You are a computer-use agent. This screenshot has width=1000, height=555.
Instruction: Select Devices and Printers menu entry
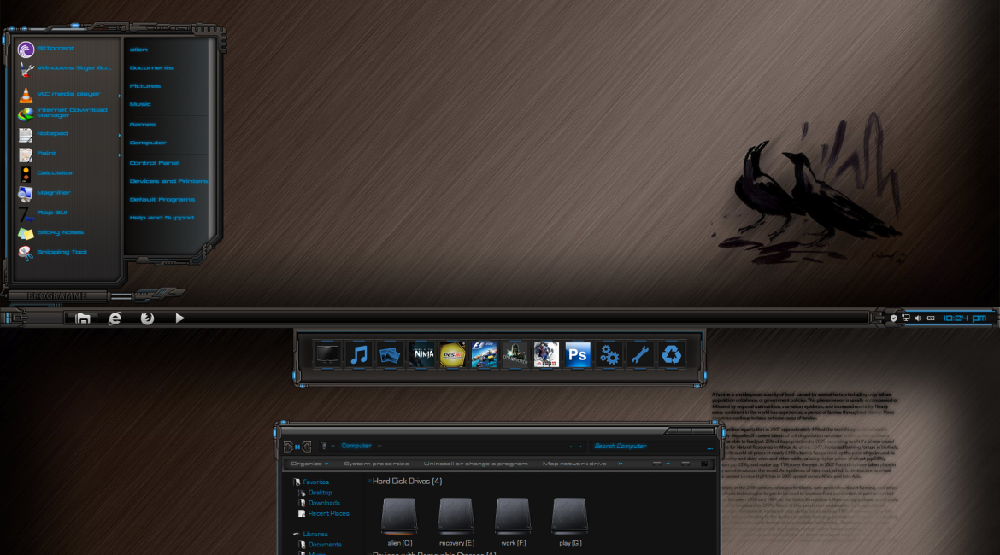click(x=168, y=181)
